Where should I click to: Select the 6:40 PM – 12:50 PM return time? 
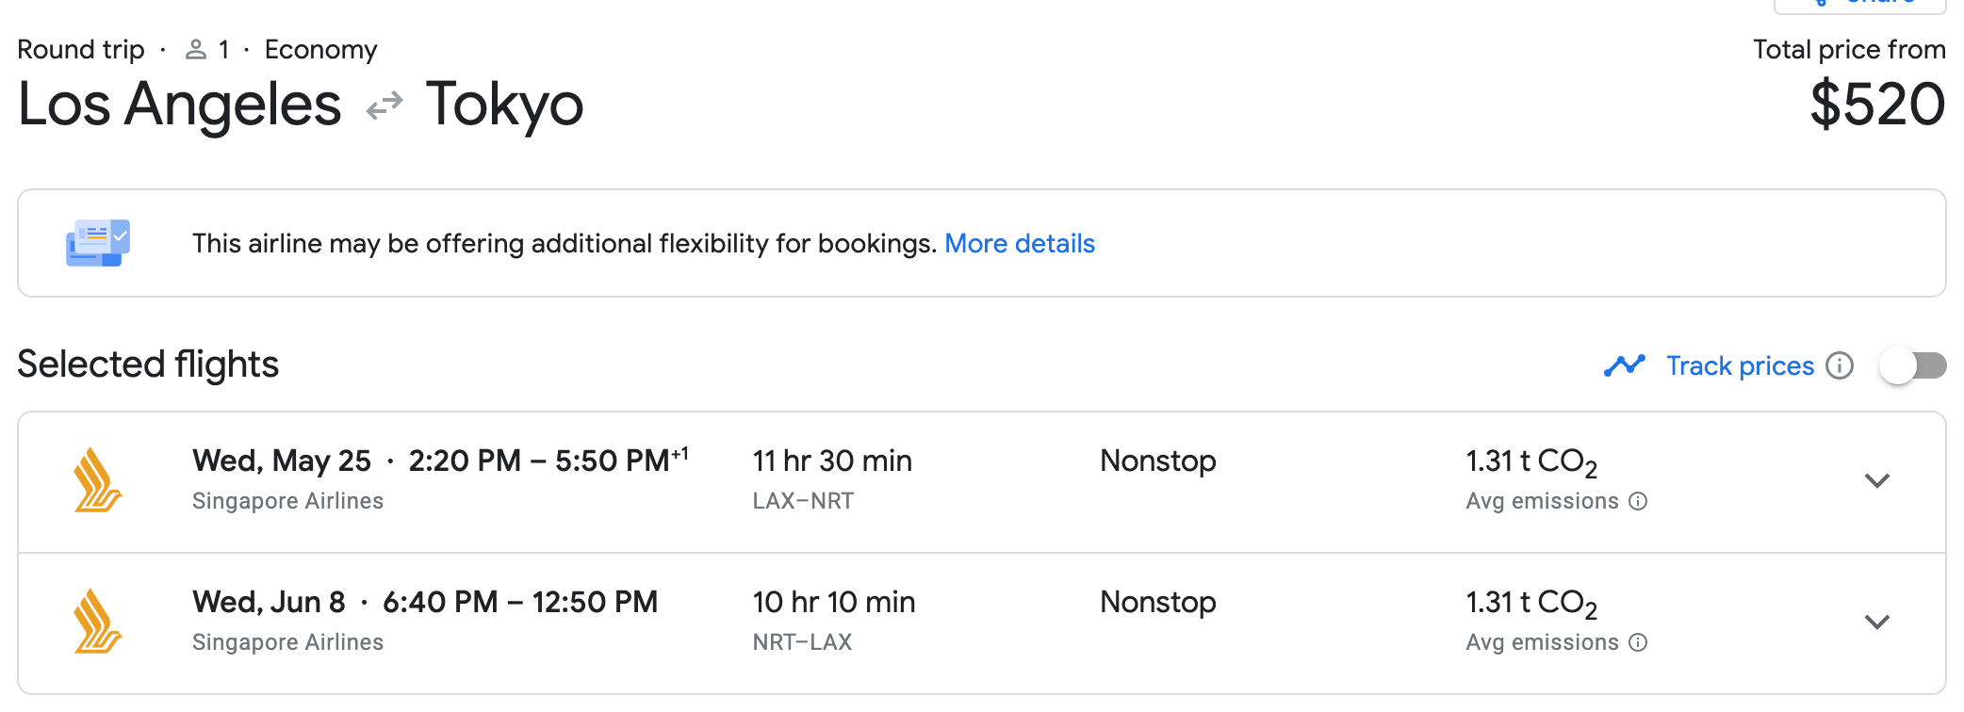(x=520, y=602)
